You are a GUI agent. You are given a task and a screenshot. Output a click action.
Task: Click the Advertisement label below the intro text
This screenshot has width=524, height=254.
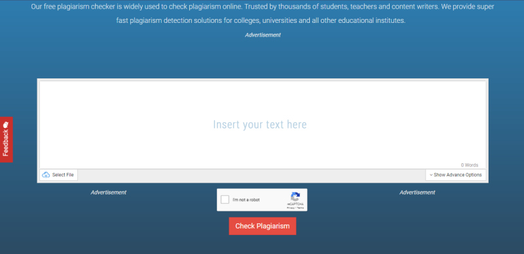point(263,35)
